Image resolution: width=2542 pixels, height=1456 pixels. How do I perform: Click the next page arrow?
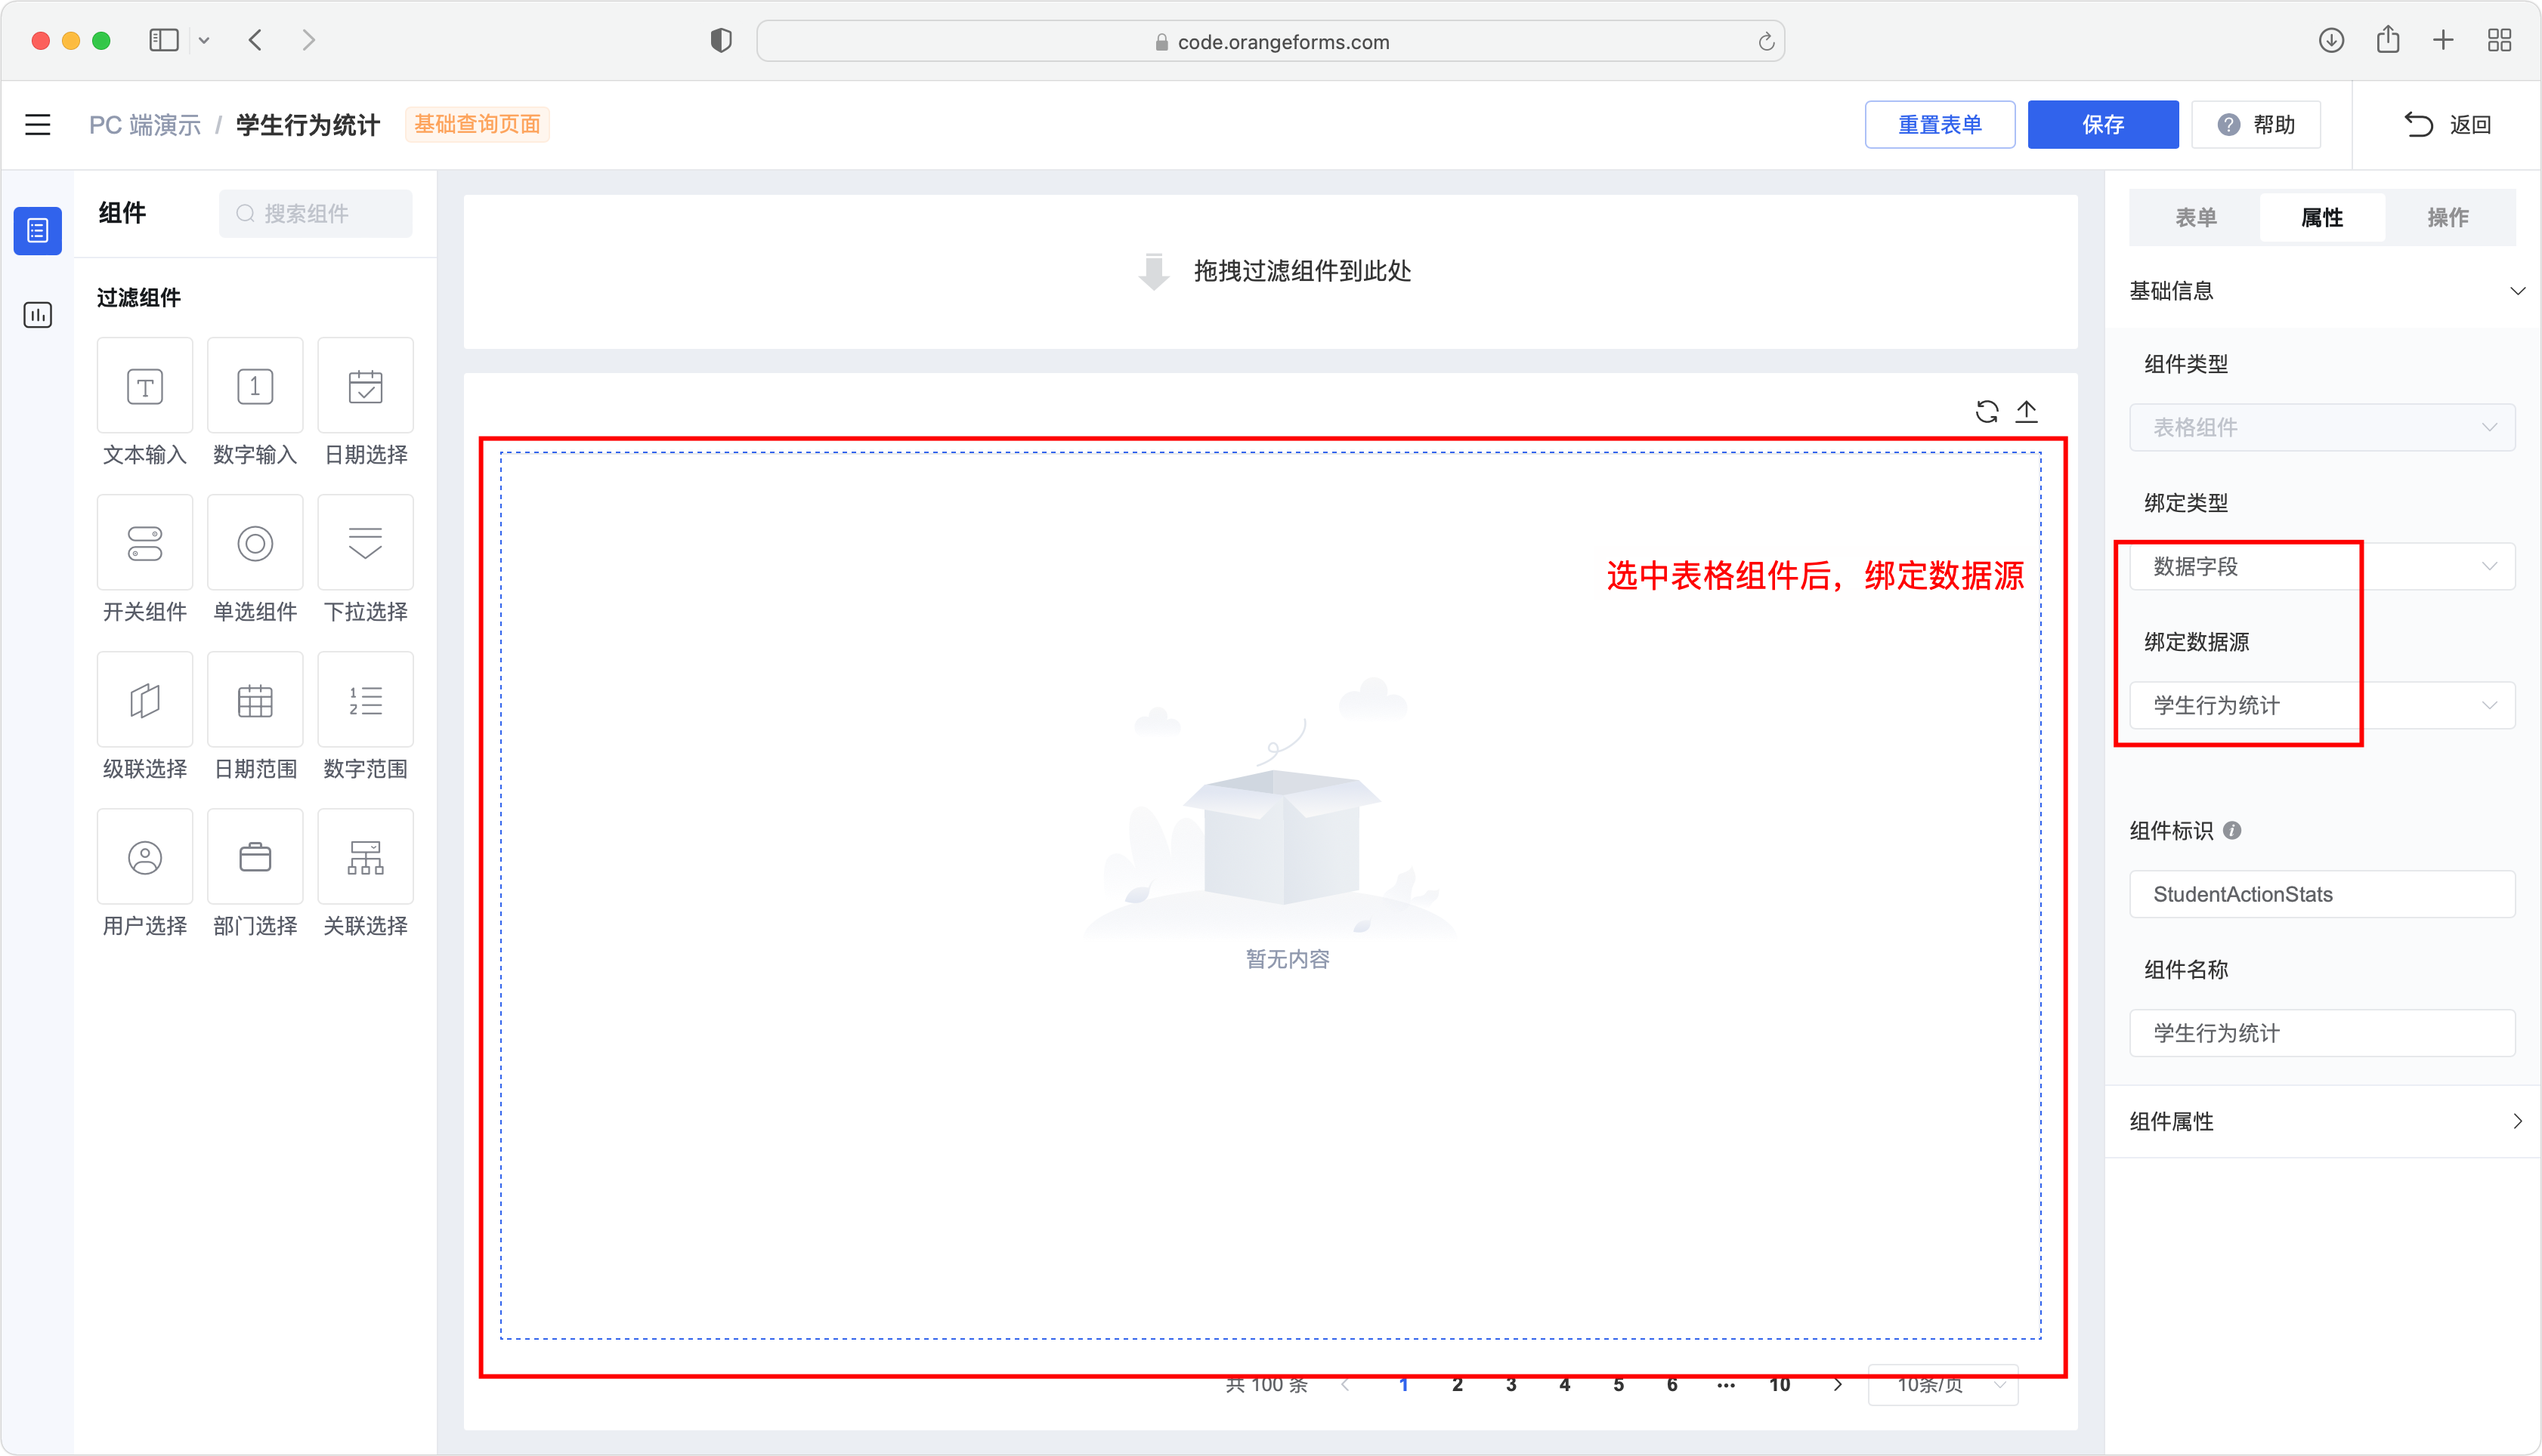[x=1837, y=1384]
